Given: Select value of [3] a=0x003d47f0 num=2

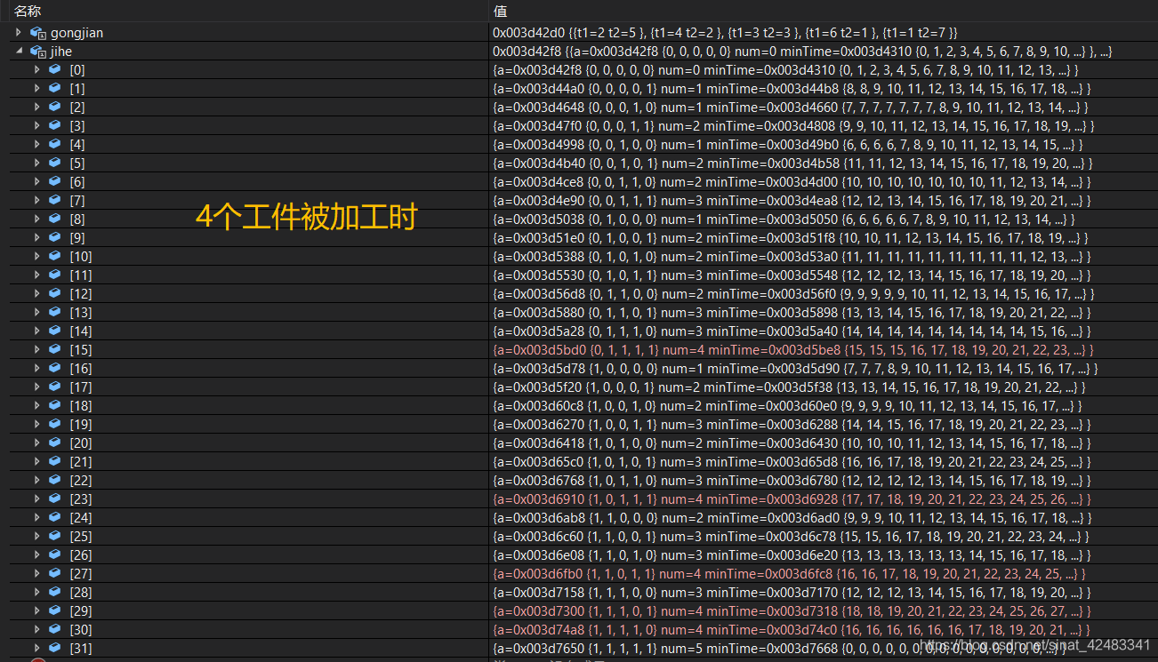Looking at the screenshot, I should 793,125.
